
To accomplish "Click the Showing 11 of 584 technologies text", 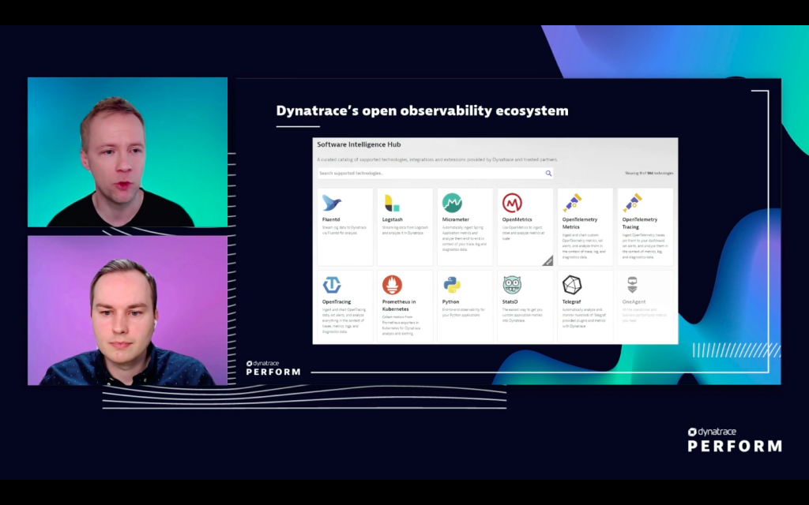I will (x=650, y=173).
